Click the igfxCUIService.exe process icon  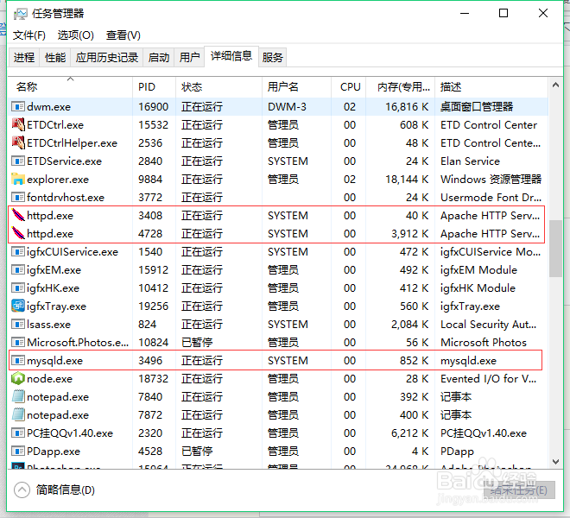(18, 251)
